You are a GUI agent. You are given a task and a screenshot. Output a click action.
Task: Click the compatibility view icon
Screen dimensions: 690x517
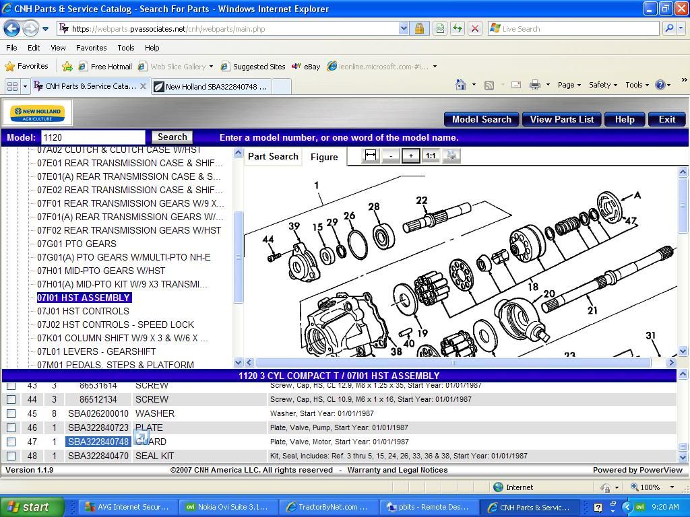pyautogui.click(x=439, y=29)
